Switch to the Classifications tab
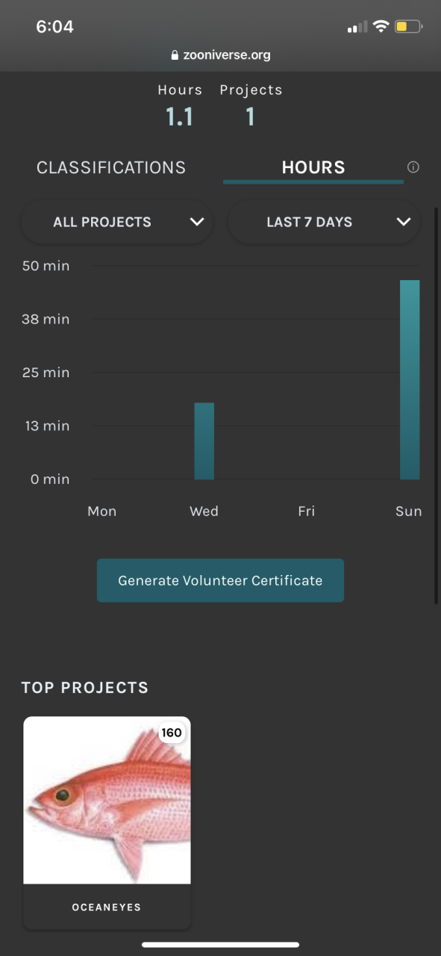This screenshot has height=956, width=441. coord(111,167)
